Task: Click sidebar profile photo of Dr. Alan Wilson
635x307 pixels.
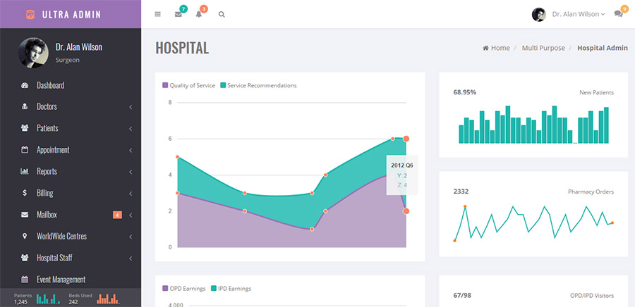Action: coord(33,53)
